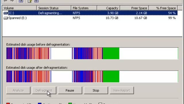Click the 2.14 GB free space value
This screenshot has width=184, height=104.
pyautogui.click(x=141, y=13)
